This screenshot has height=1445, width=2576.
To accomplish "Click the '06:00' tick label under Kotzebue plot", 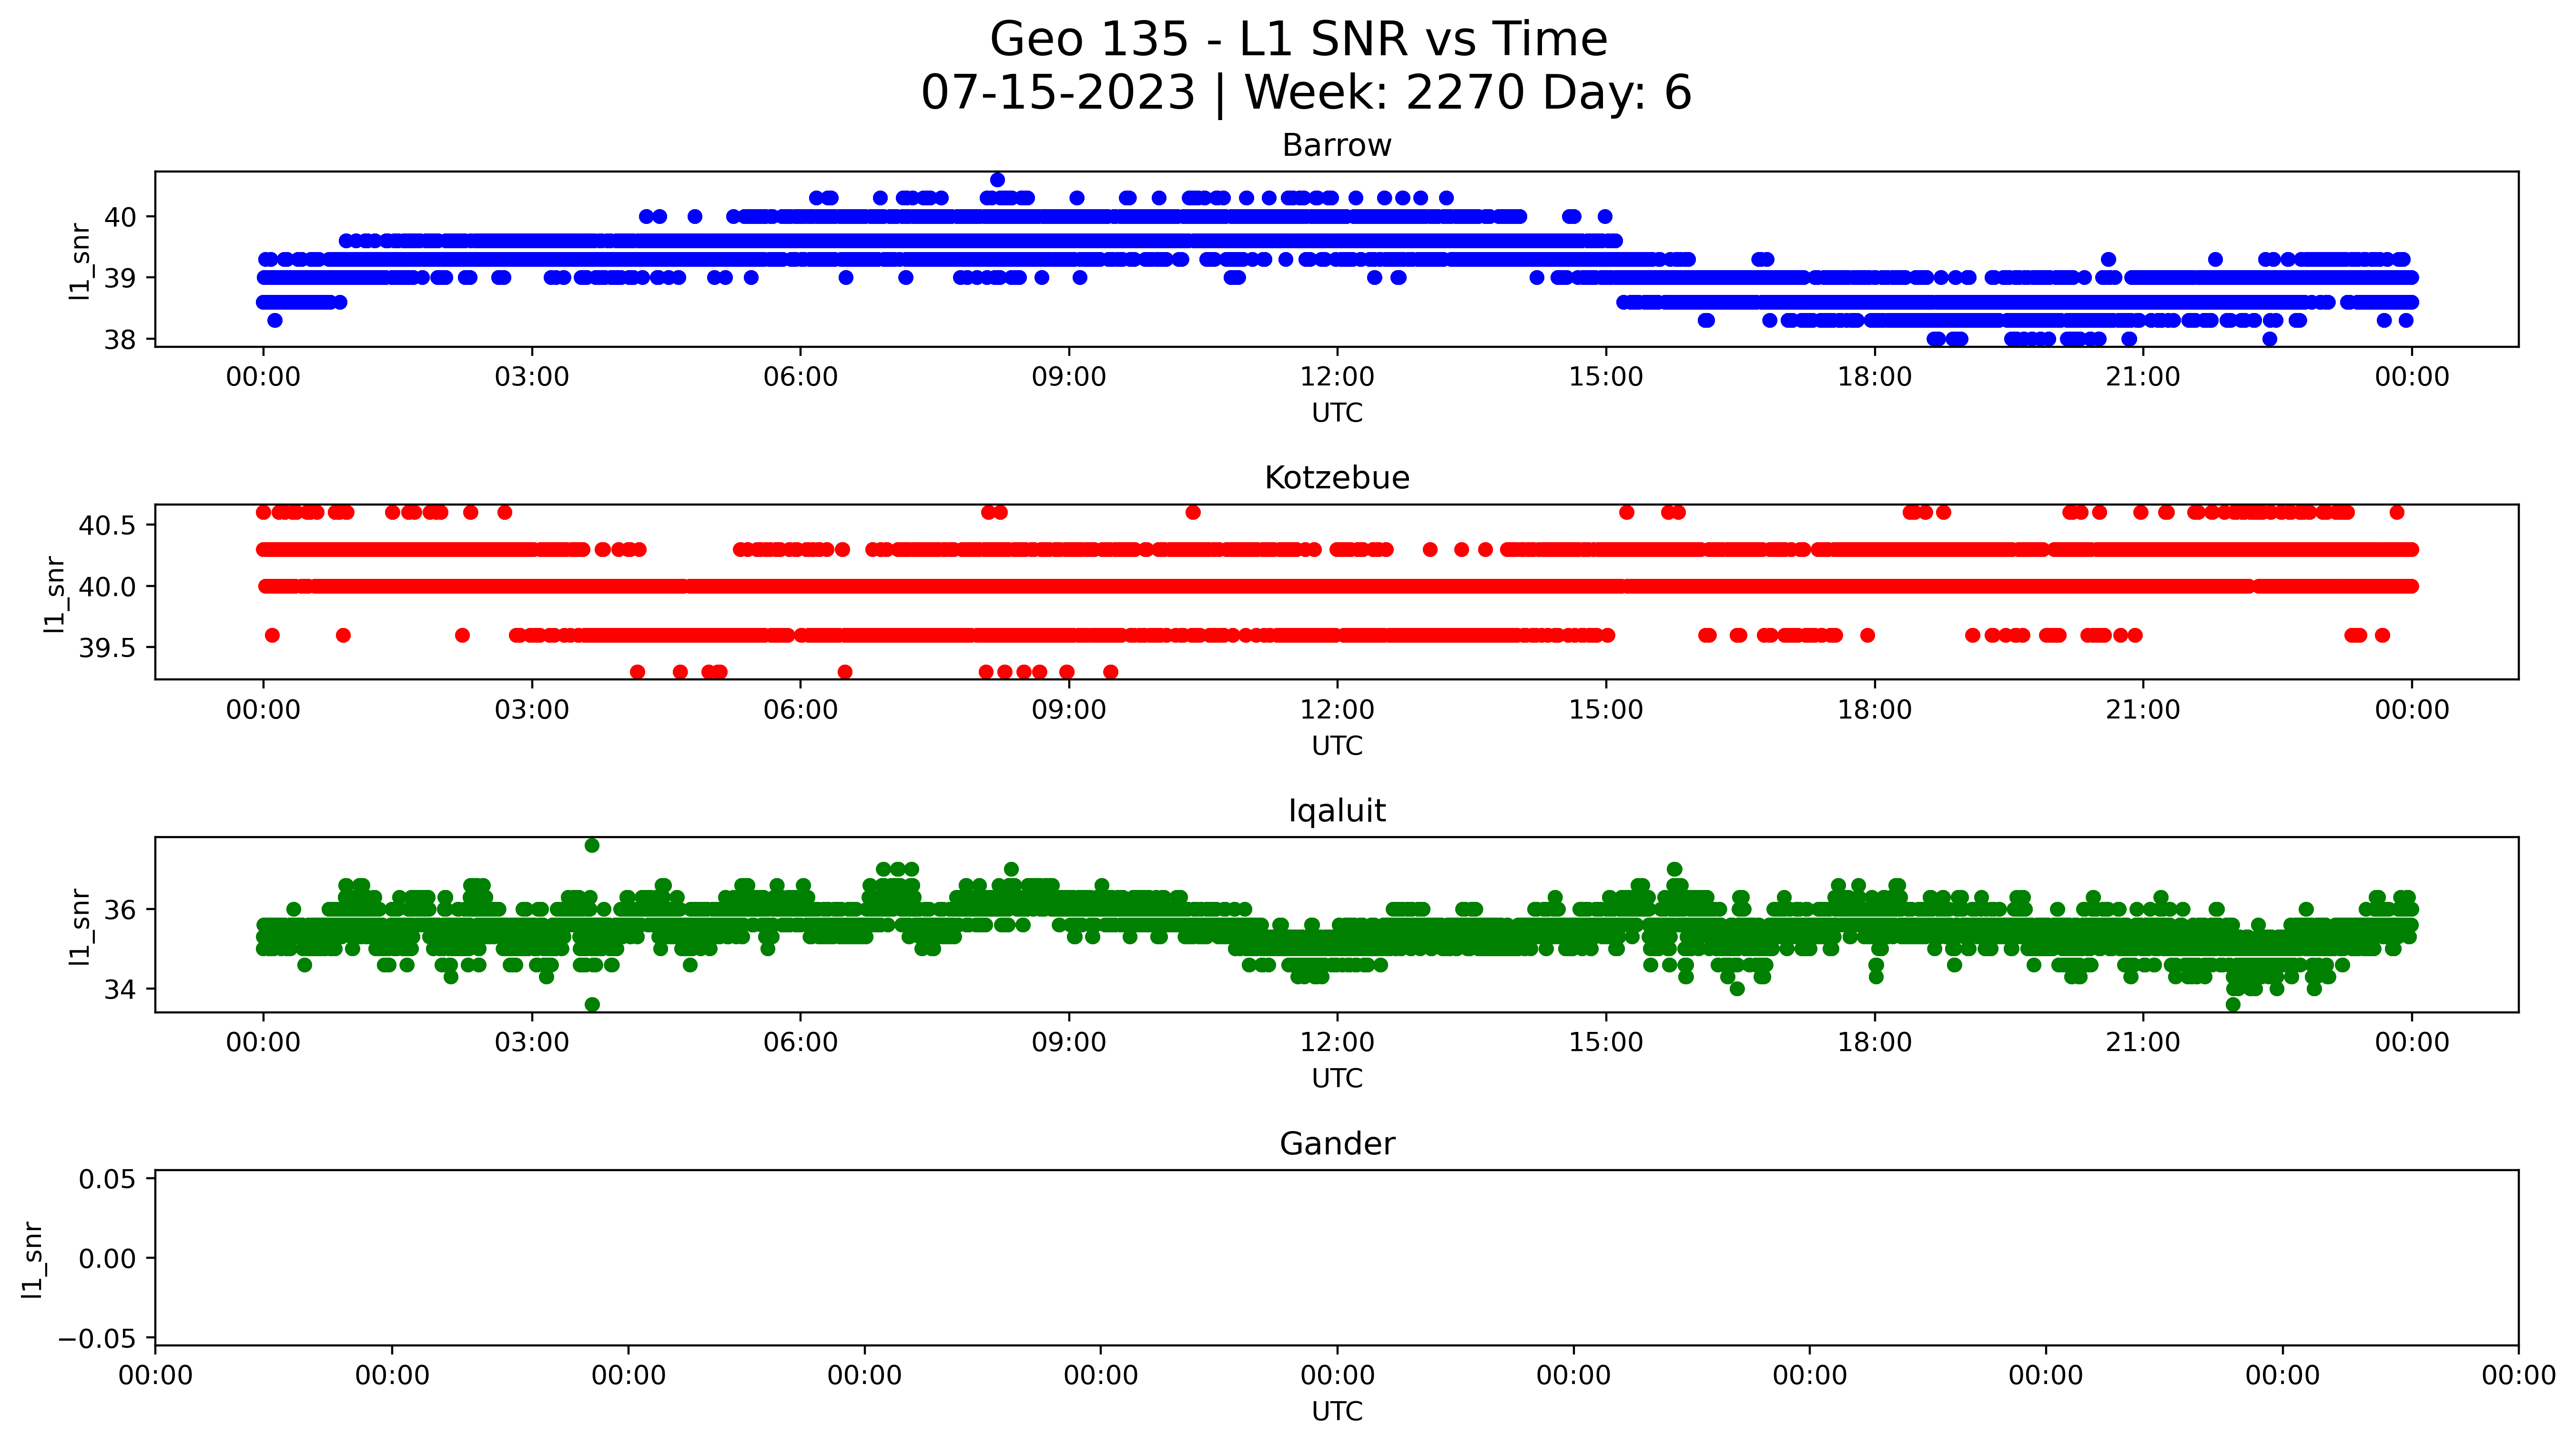I will point(800,710).
